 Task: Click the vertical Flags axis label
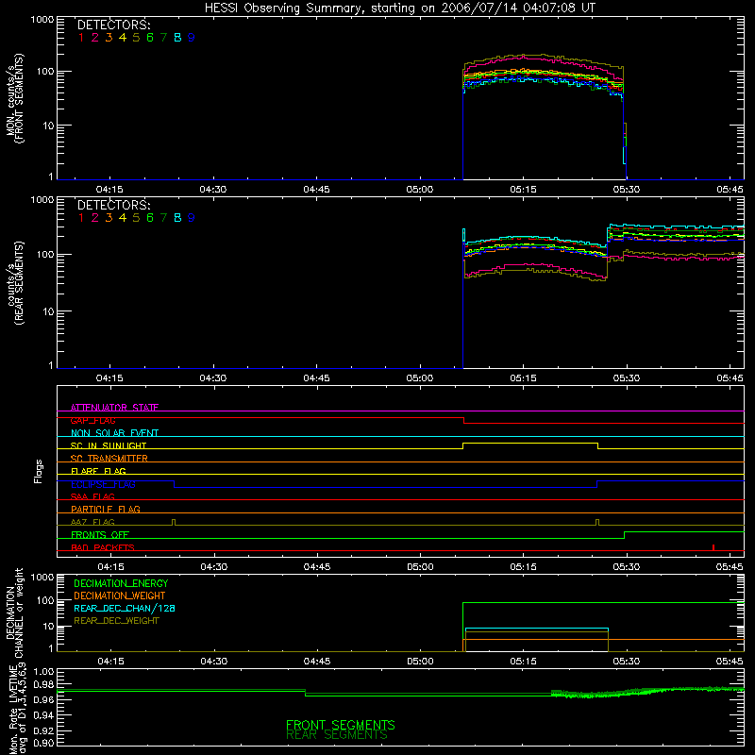39,471
